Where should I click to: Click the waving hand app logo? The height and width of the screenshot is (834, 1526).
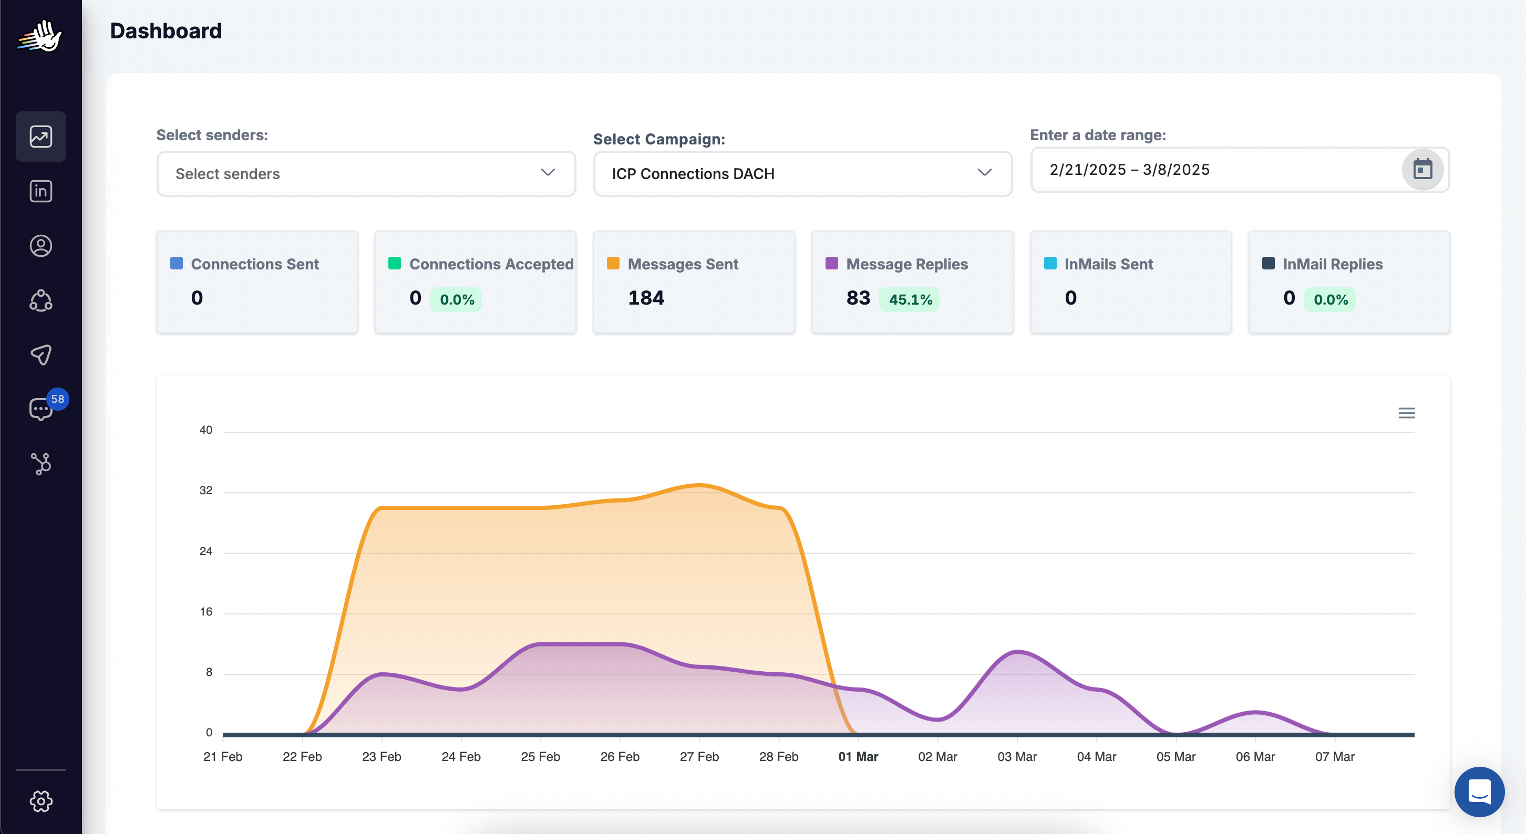(40, 36)
